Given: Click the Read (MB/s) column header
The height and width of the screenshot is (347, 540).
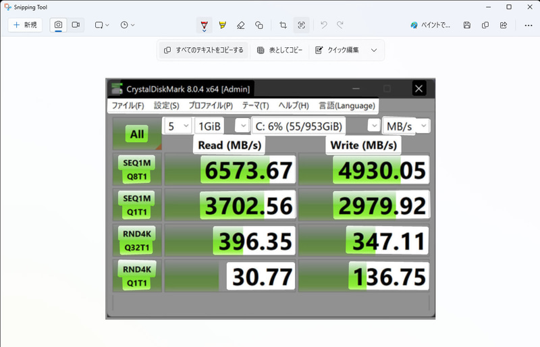Looking at the screenshot, I should [x=230, y=145].
